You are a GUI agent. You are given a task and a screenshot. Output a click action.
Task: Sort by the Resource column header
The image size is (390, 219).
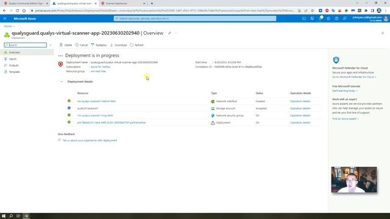[x=83, y=93]
